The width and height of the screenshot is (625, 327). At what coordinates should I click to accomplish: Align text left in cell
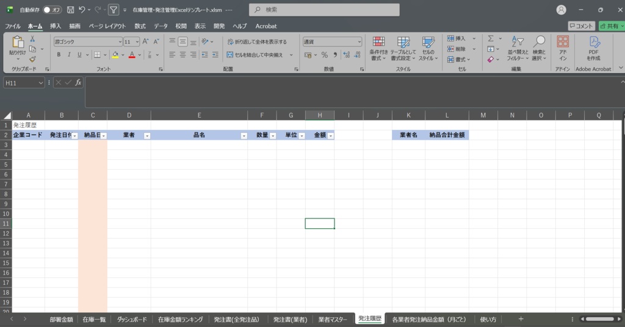(x=172, y=55)
